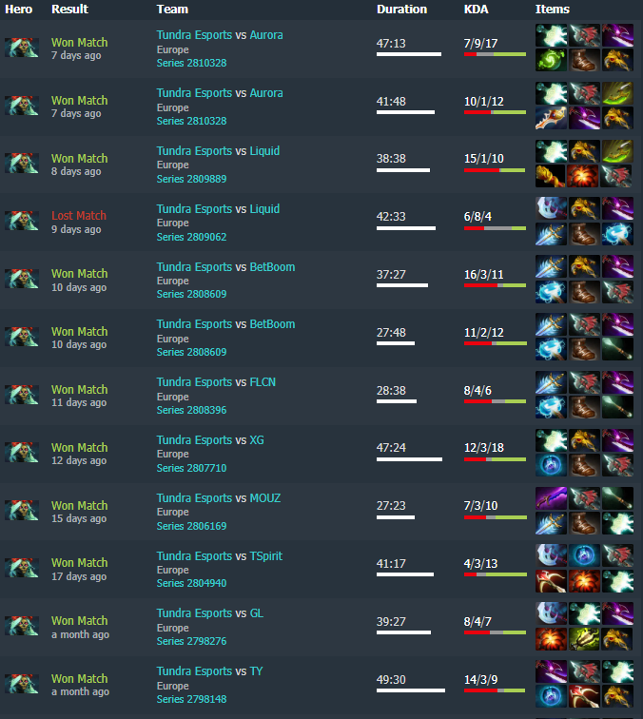Viewport: 643px width, 719px height.
Task: Click the Boots of Travel icon in the lost Liquid match
Action: (x=584, y=234)
